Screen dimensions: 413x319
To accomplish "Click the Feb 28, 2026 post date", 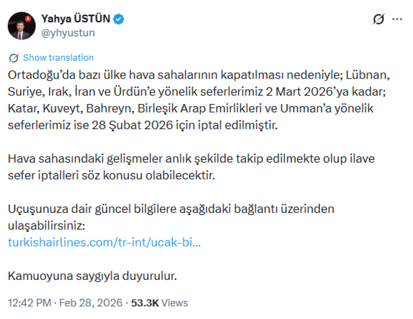I will [x=90, y=303].
